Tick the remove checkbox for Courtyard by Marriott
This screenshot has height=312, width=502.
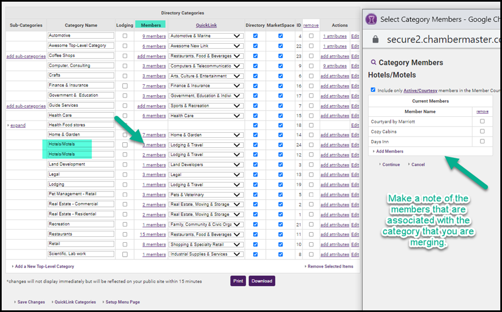(482, 121)
